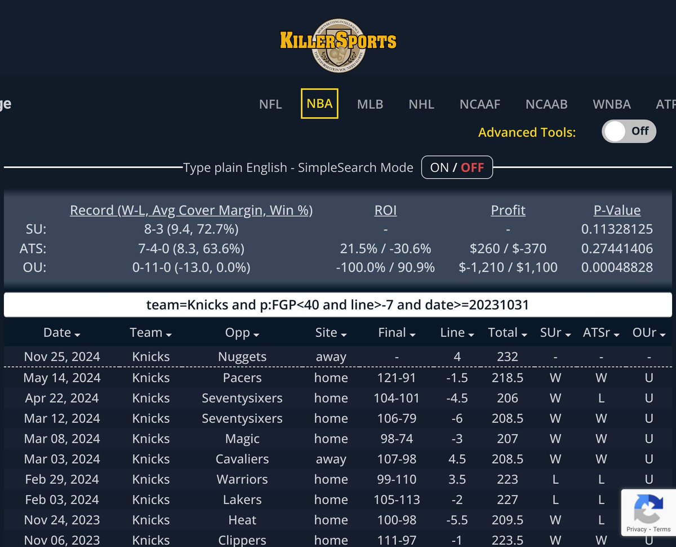Click the Pacers opponent cell

(242, 377)
